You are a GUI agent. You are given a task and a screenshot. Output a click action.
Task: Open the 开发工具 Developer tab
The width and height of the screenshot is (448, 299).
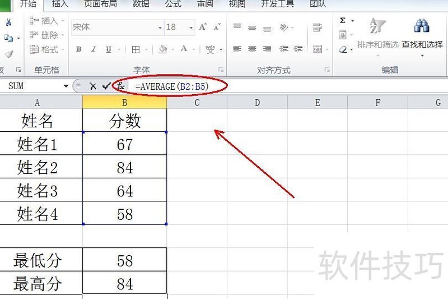point(277,3)
